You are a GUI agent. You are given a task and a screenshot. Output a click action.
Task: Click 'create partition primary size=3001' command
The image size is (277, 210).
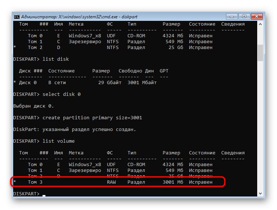pyautogui.click(x=92, y=117)
